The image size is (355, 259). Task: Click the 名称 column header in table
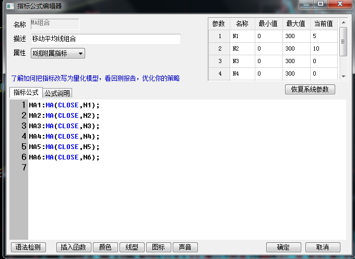(x=242, y=23)
